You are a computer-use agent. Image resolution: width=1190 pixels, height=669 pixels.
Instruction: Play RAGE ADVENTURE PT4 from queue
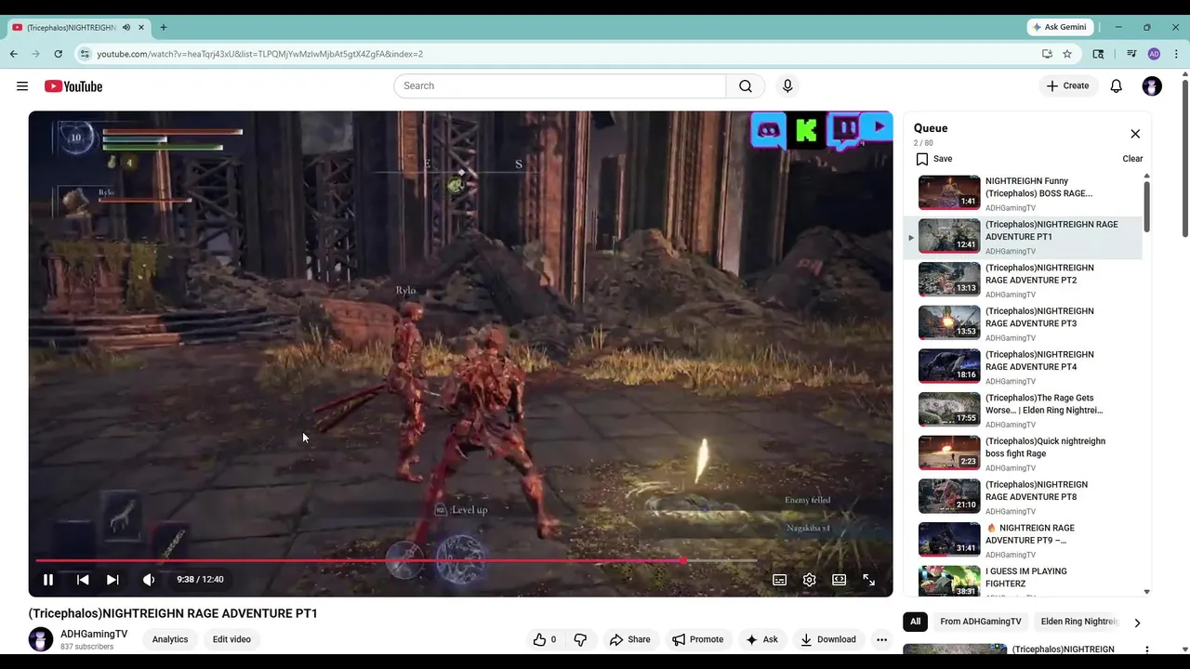point(1023,367)
